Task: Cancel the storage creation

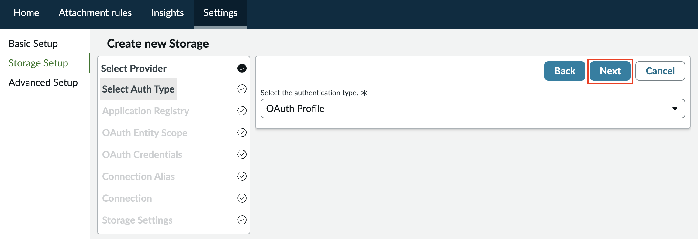Action: tap(660, 71)
